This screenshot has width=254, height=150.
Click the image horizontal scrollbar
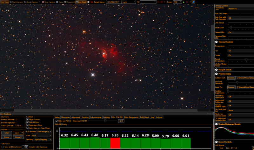pyautogui.click(x=105, y=110)
